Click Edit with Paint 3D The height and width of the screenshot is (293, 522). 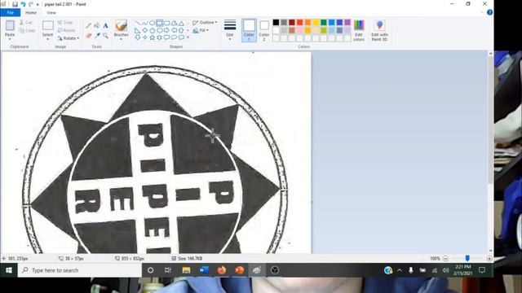coord(379,31)
